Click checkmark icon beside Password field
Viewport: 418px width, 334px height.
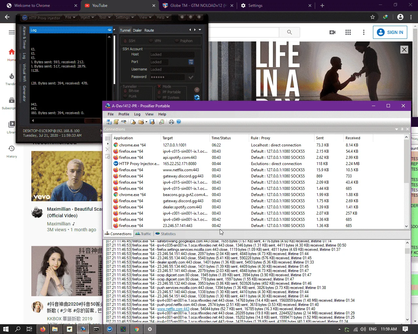point(191,77)
